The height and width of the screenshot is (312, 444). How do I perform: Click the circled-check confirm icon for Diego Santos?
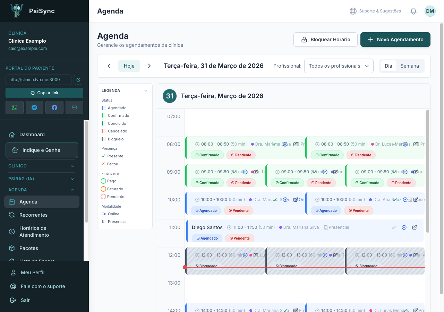[404, 227]
